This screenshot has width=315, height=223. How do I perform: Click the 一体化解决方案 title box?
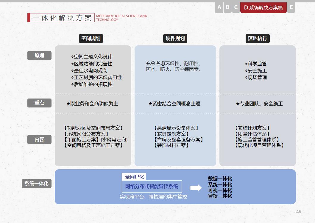pyautogui.click(x=61, y=18)
